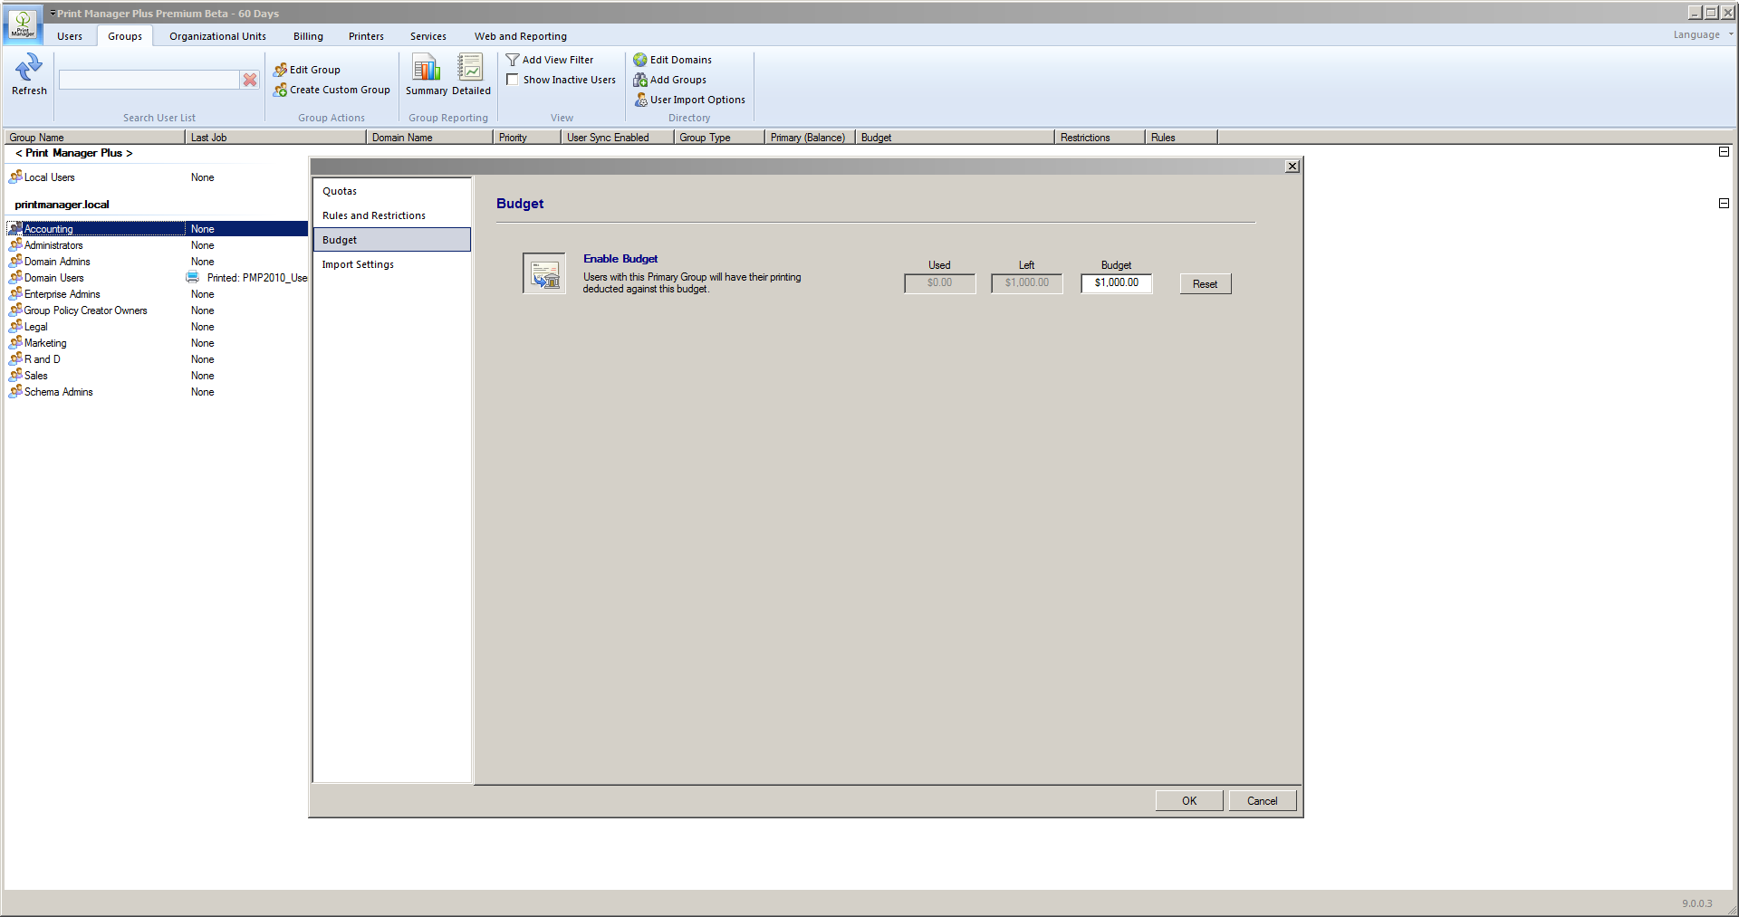Clear the search with the red X icon

[x=250, y=80]
